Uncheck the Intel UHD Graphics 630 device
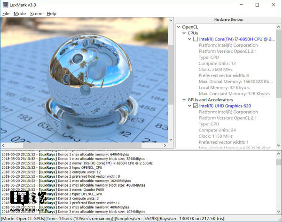 [196, 106]
